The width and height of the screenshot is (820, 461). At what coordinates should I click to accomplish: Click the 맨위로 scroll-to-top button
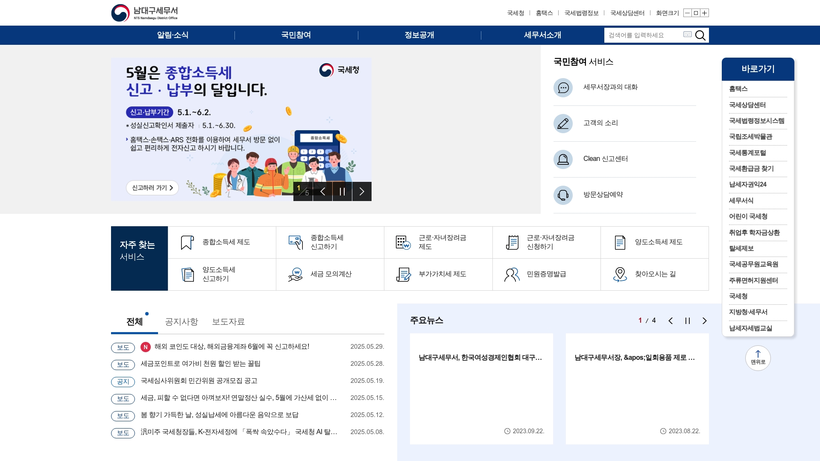coord(758,358)
